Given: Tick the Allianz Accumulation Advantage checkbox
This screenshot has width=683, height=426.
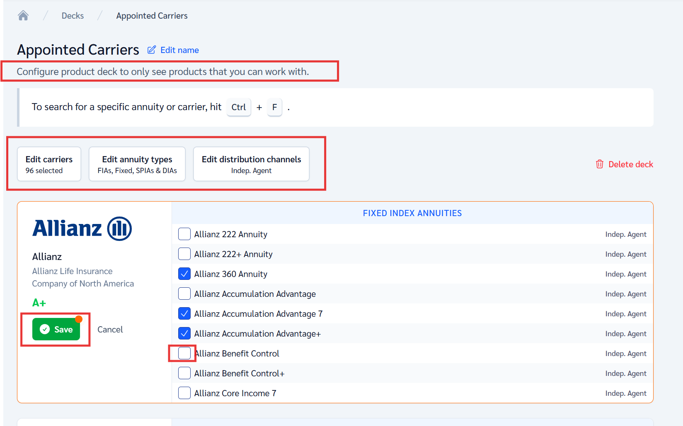Looking at the screenshot, I should tap(184, 294).
